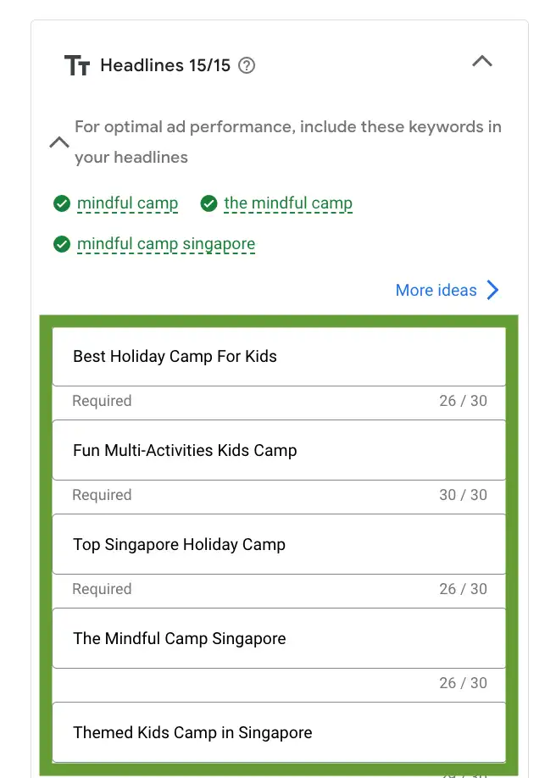Image resolution: width=556 pixels, height=778 pixels.
Task: Select the the mindful camp keyword
Action: (288, 203)
